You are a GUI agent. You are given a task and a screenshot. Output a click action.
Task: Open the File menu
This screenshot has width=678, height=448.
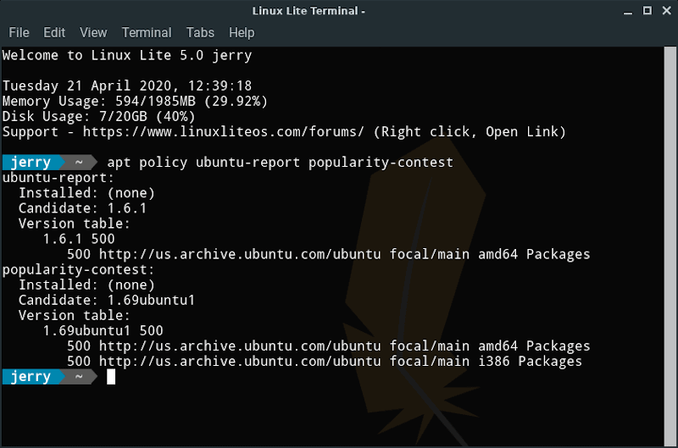point(19,32)
